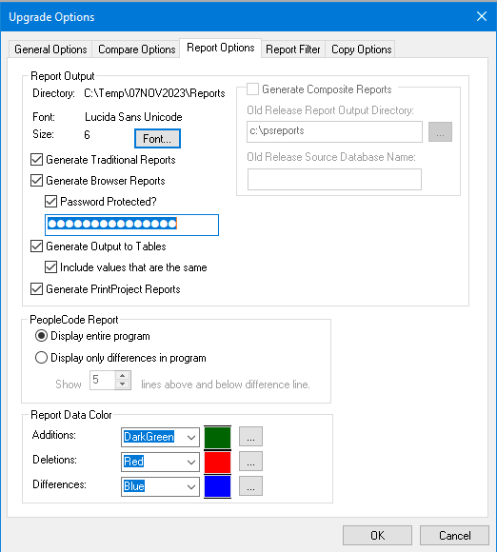Toggle Generate Output to Tables
The height and width of the screenshot is (552, 497).
tap(36, 246)
